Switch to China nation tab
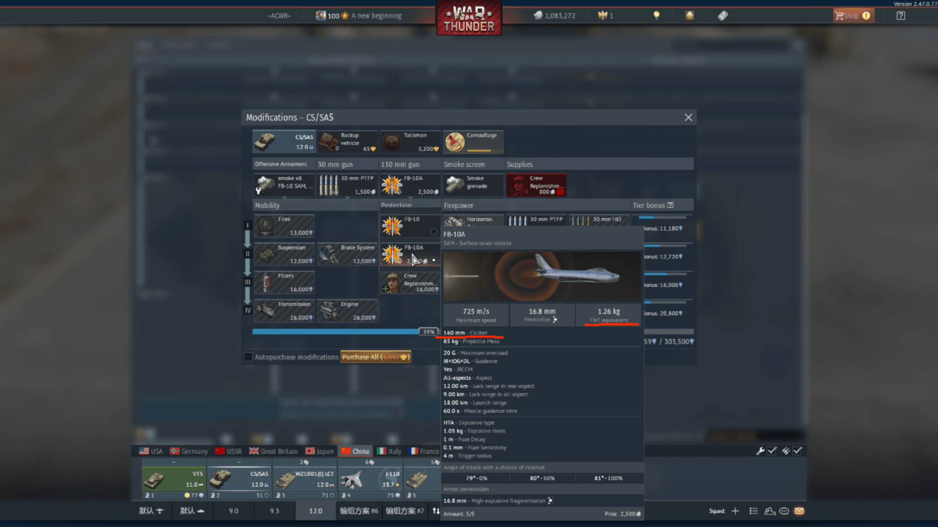Screen dimensions: 938x527 coord(356,451)
